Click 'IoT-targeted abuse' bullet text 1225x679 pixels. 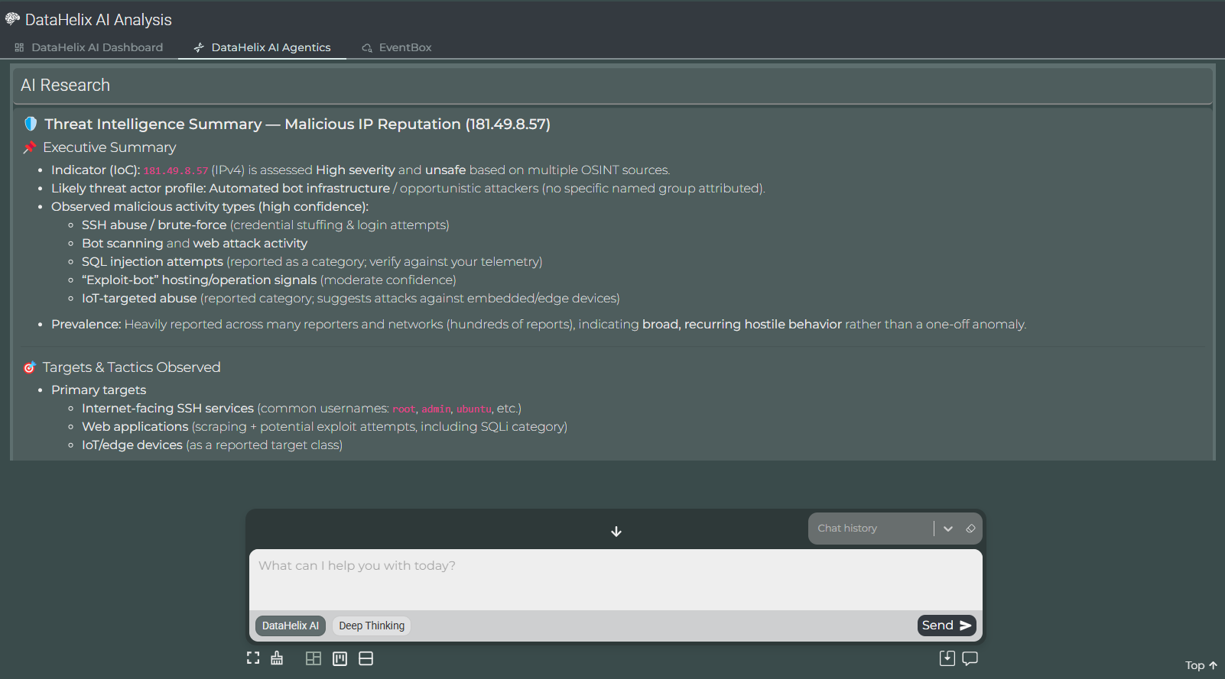coord(139,299)
